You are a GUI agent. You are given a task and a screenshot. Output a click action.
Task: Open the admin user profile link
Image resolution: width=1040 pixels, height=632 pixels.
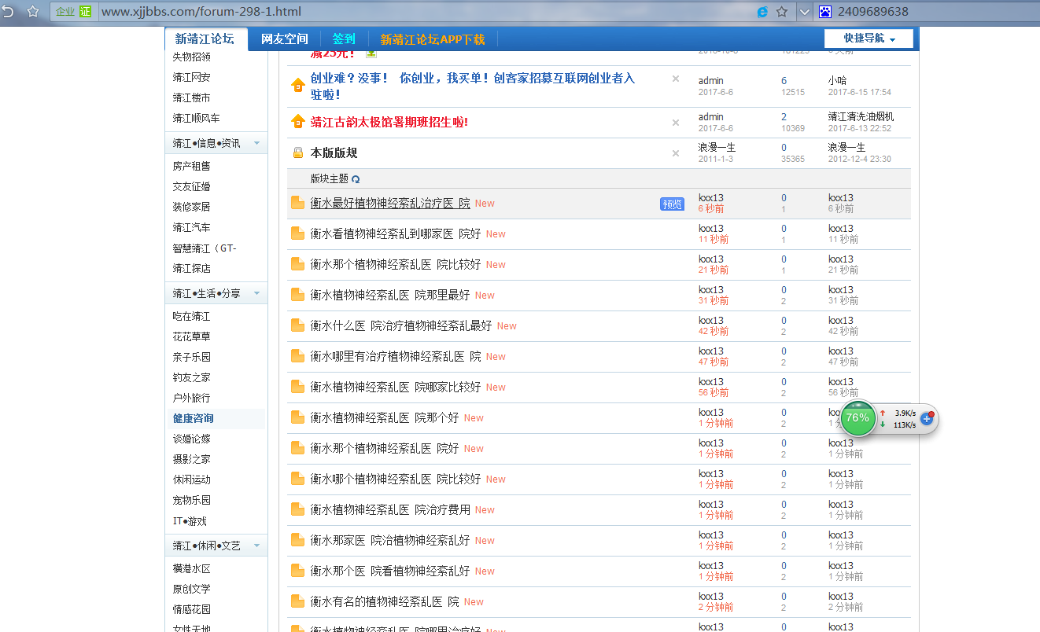(711, 79)
